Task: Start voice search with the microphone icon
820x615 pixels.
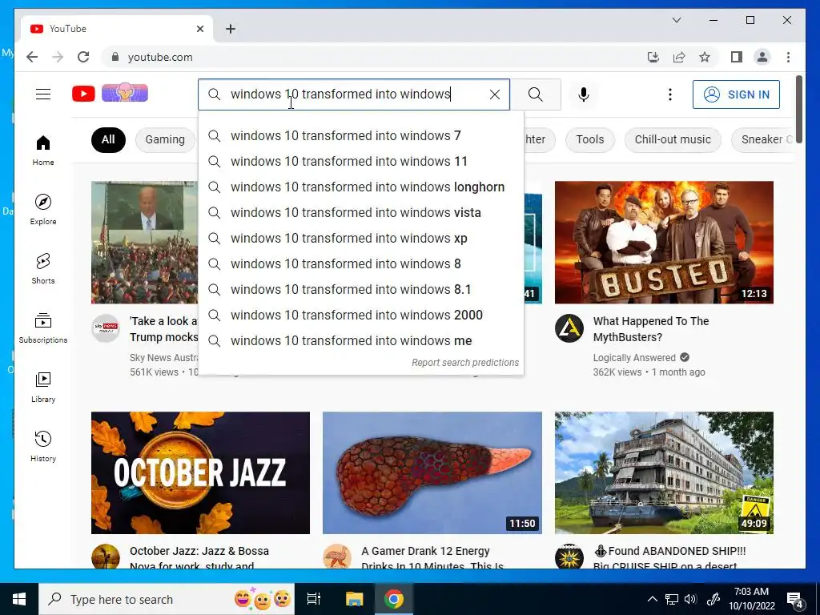Action: click(x=584, y=94)
